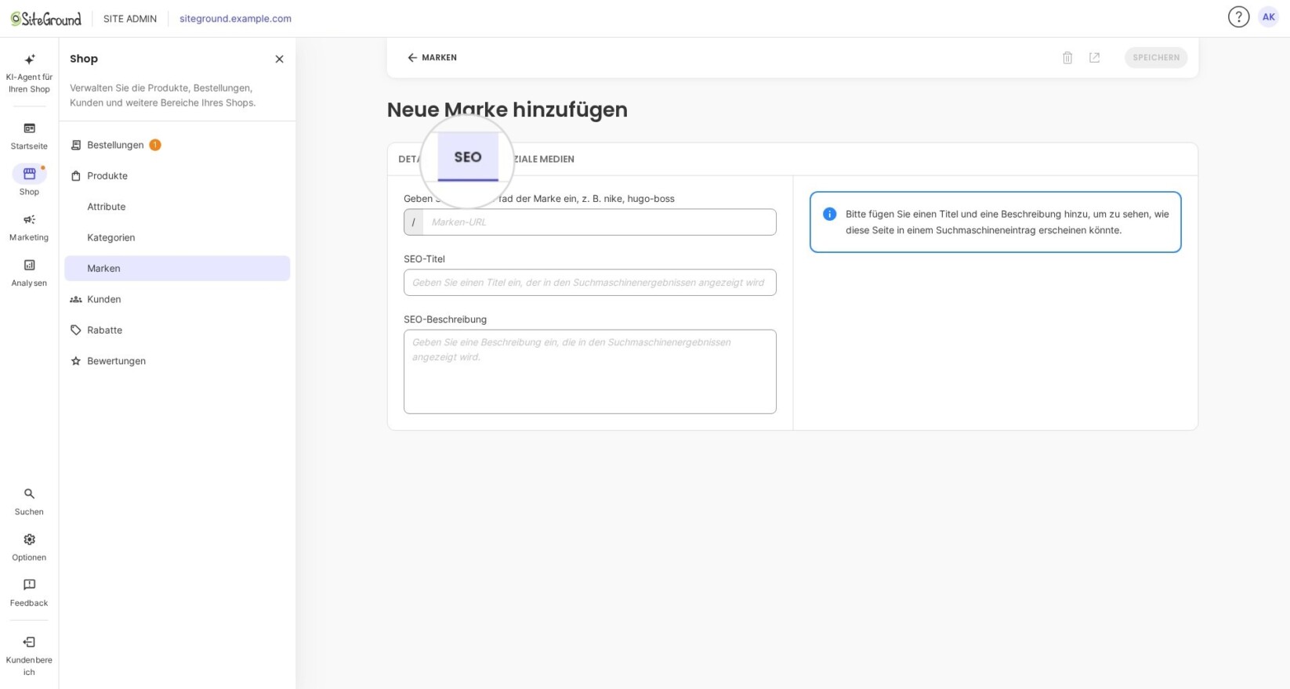Image resolution: width=1290 pixels, height=689 pixels.
Task: Click the 'Neue Marke hinzufügen' heading
Action: pos(507,110)
